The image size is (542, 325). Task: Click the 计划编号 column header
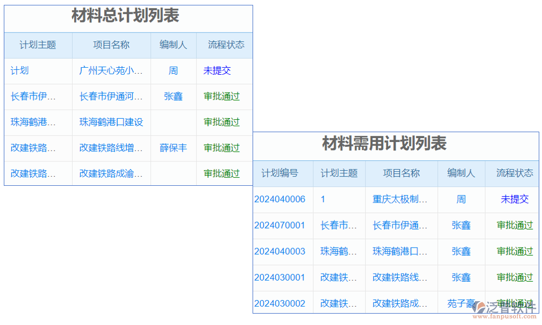point(282,173)
